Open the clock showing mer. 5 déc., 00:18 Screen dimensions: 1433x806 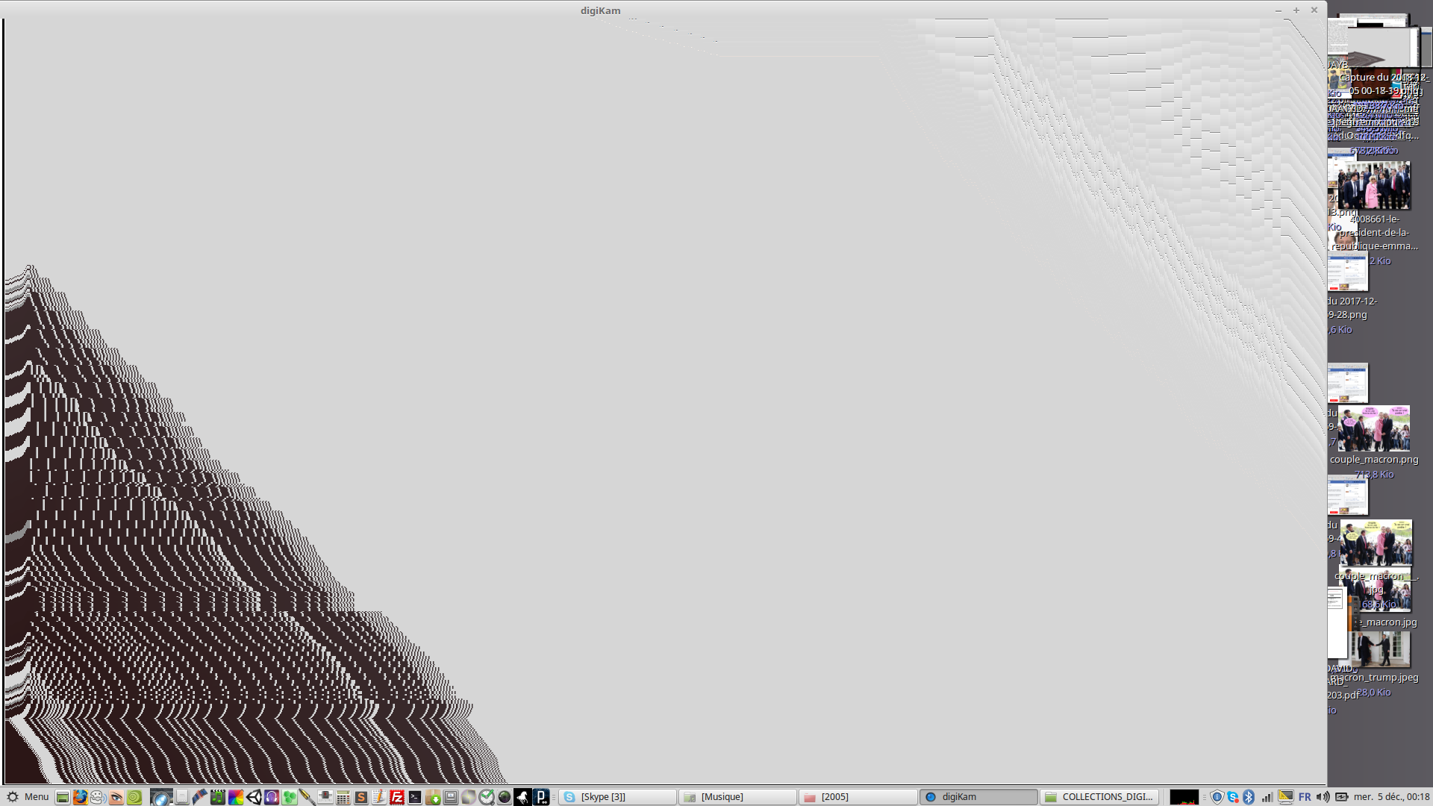(1391, 797)
